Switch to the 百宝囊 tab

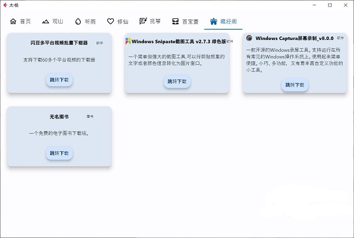pyautogui.click(x=185, y=21)
